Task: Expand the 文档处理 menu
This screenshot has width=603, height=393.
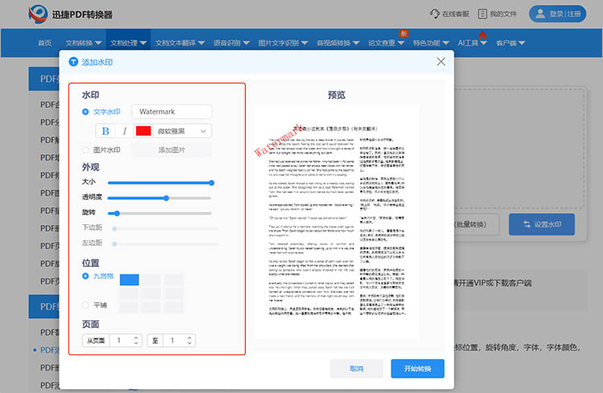Action: 129,43
